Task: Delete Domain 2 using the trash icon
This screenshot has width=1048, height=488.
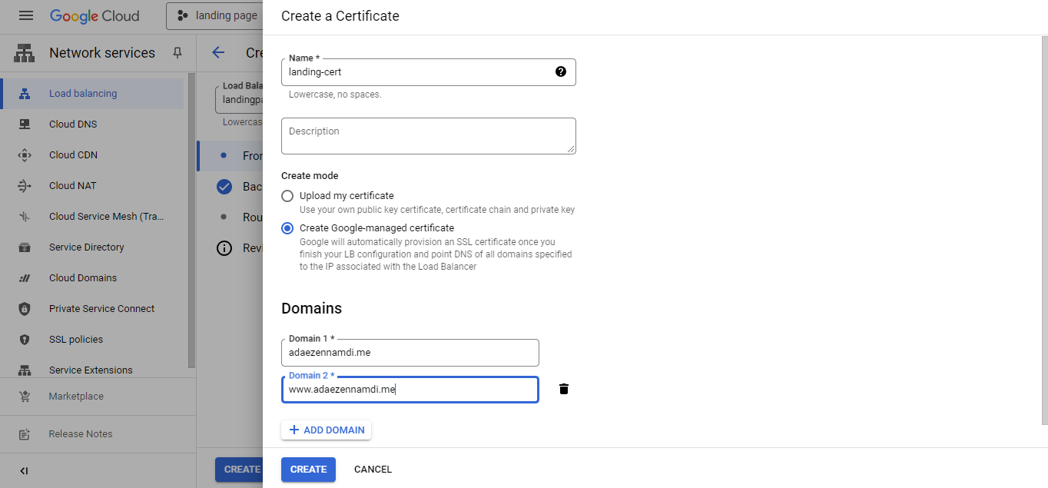Action: point(563,389)
